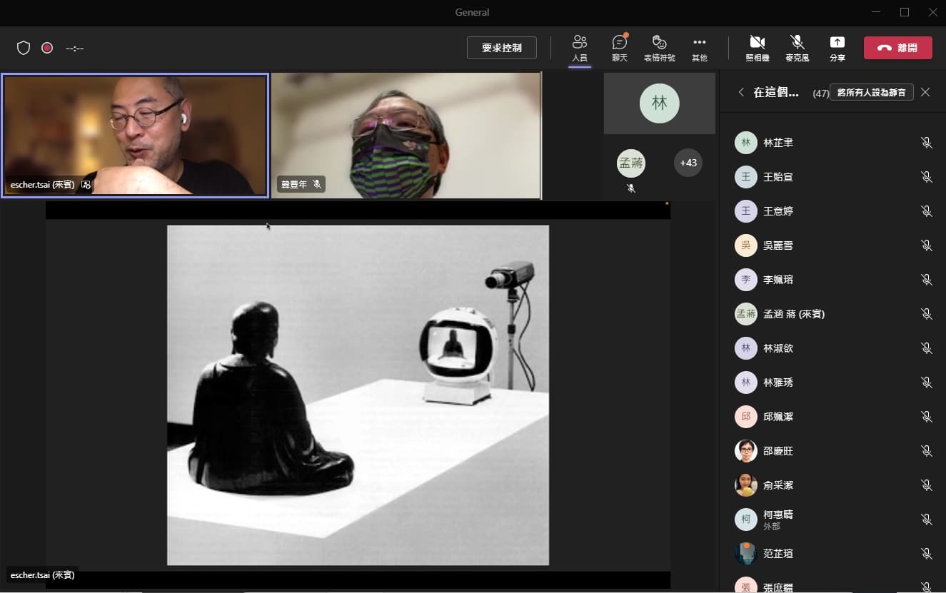Click mic icon beside 邵慶旺

click(x=926, y=451)
